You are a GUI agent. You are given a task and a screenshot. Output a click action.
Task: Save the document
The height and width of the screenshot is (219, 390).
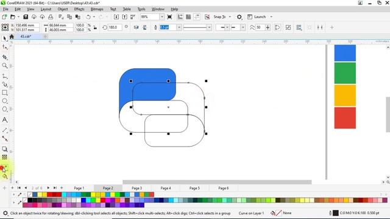[x=26, y=17]
